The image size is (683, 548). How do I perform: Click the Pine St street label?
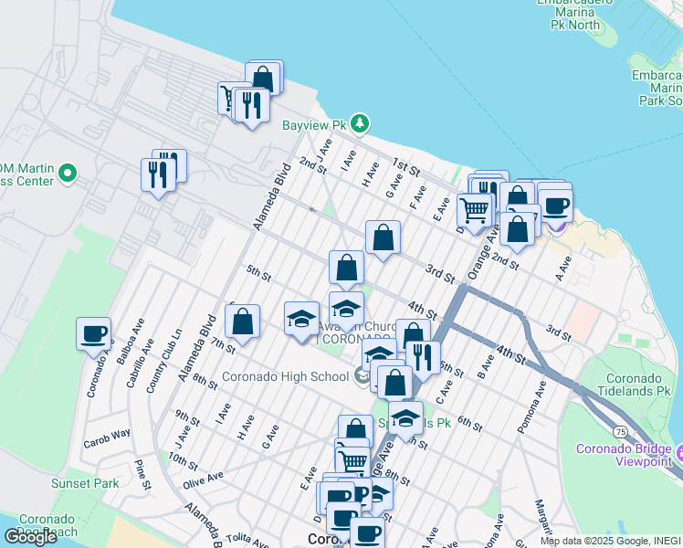142,475
